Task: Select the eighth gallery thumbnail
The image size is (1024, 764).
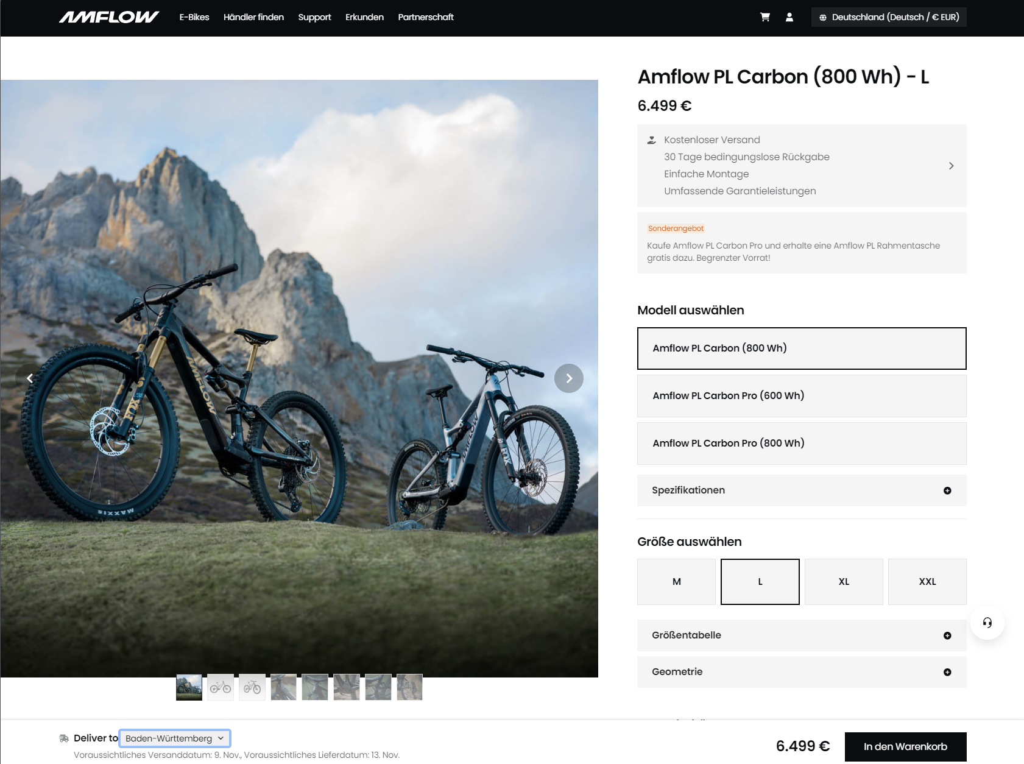Action: pyautogui.click(x=409, y=687)
